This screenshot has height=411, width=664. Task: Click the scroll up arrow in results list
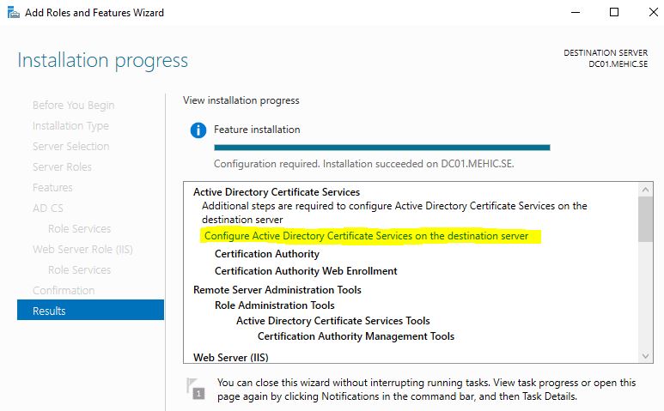click(x=645, y=190)
